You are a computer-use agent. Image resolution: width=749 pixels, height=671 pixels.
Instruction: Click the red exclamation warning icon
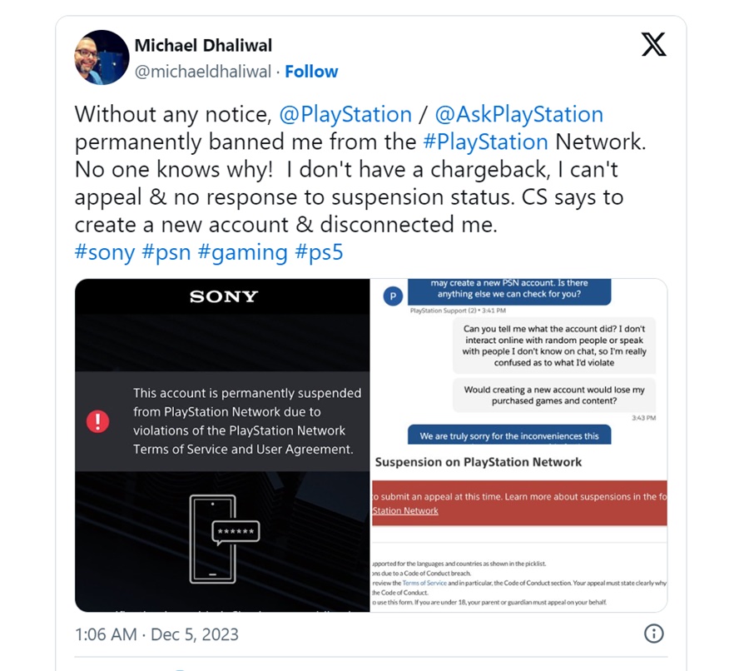98,421
